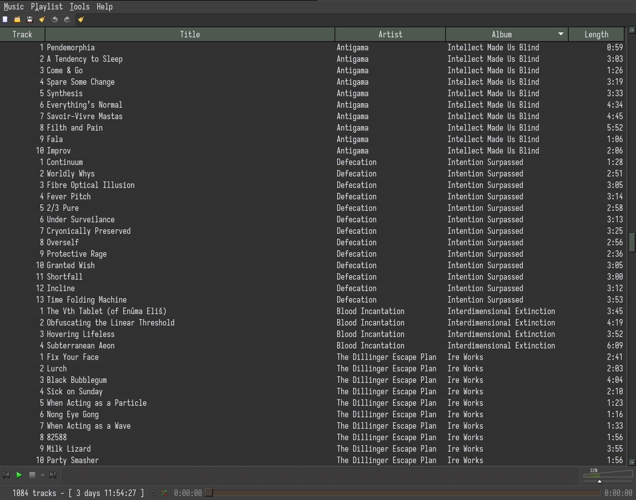Sort by the Title column header
This screenshot has height=500, width=636.
point(190,34)
